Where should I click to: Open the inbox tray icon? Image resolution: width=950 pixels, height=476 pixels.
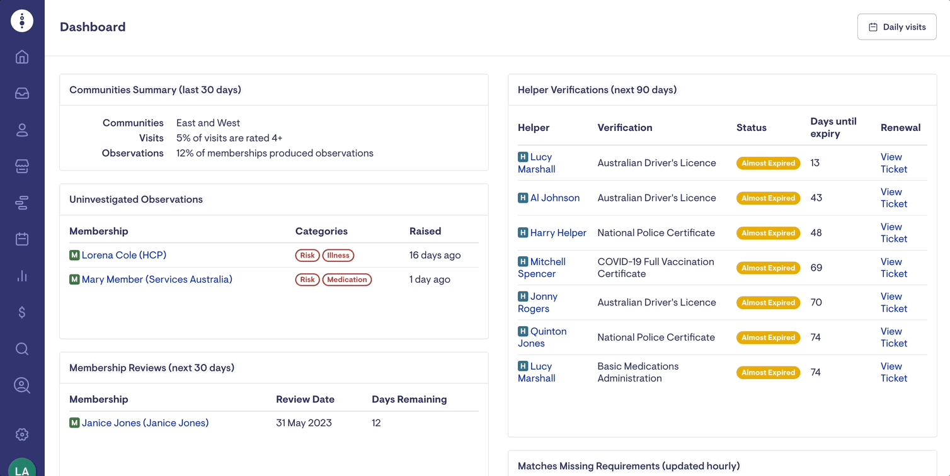[x=22, y=94]
